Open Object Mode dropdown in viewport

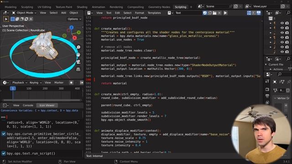(24, 13)
